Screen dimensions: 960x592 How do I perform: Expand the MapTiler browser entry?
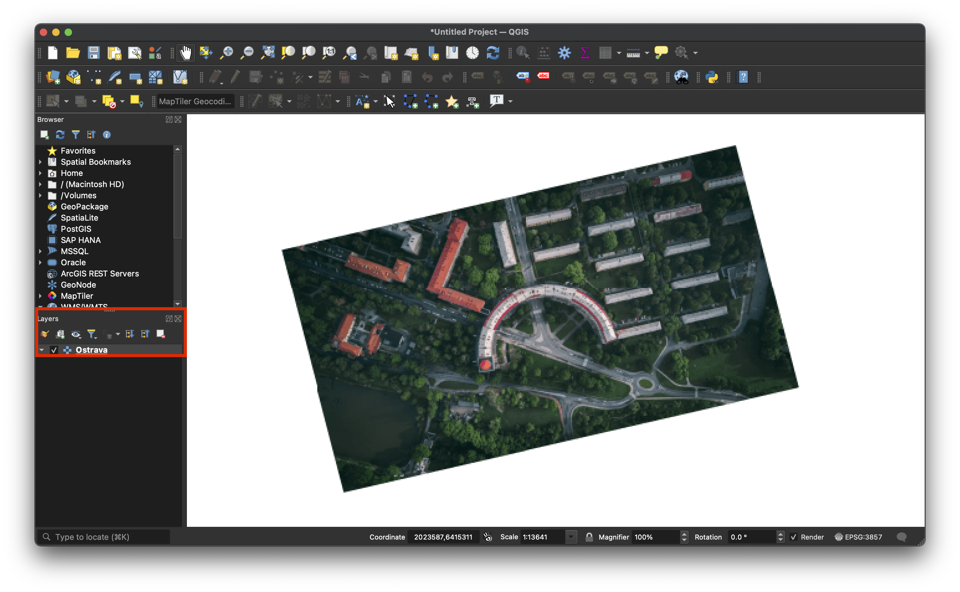pyautogui.click(x=40, y=296)
